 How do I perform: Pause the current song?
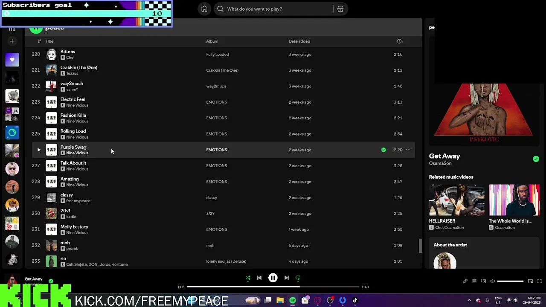[x=273, y=278]
